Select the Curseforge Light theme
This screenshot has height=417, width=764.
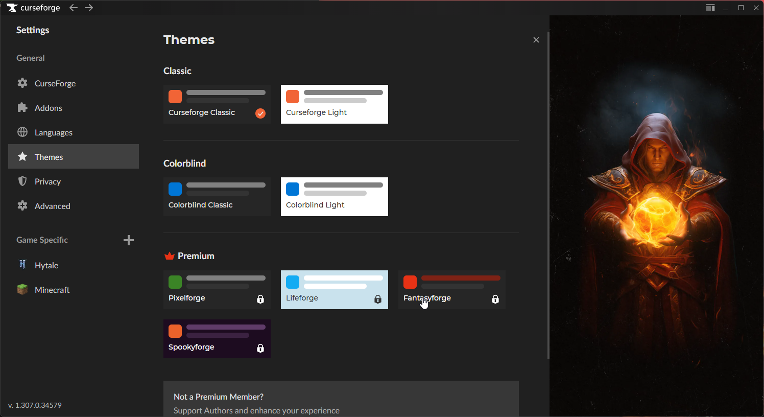[x=335, y=104]
